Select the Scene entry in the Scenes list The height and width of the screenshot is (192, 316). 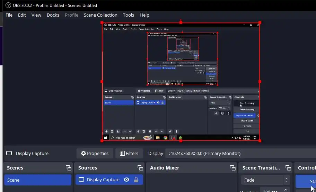(38, 180)
